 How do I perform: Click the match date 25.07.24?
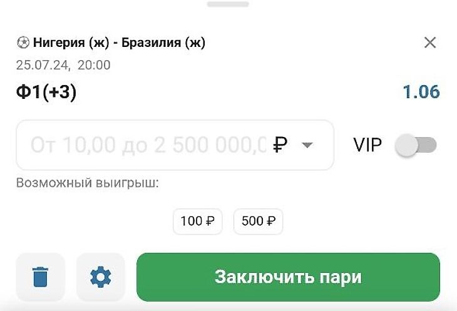[42, 64]
